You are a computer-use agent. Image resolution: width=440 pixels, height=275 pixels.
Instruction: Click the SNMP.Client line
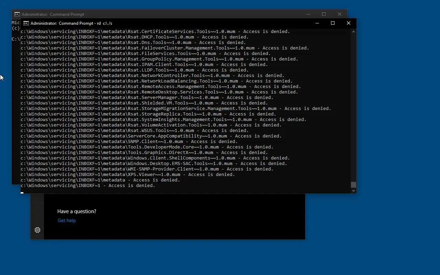point(129,142)
